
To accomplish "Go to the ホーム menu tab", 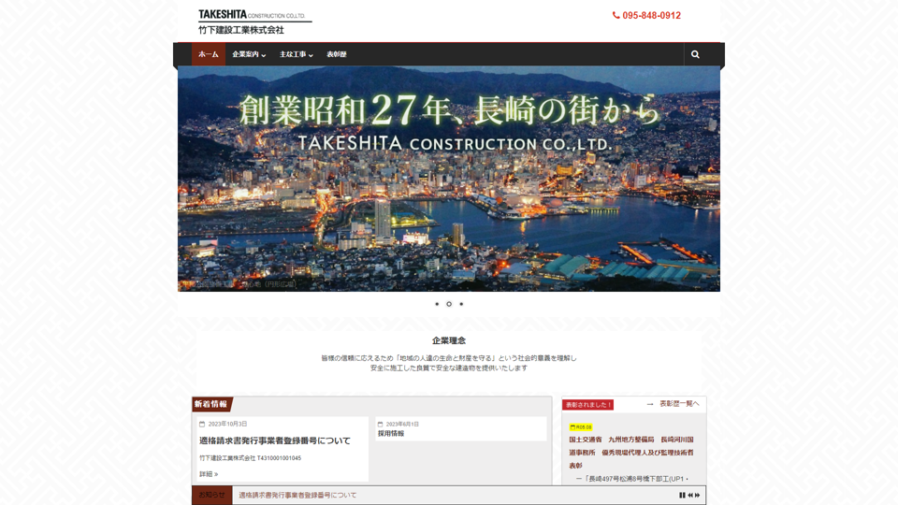I will (x=209, y=54).
